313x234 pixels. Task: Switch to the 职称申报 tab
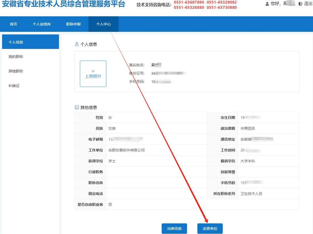tap(73, 24)
